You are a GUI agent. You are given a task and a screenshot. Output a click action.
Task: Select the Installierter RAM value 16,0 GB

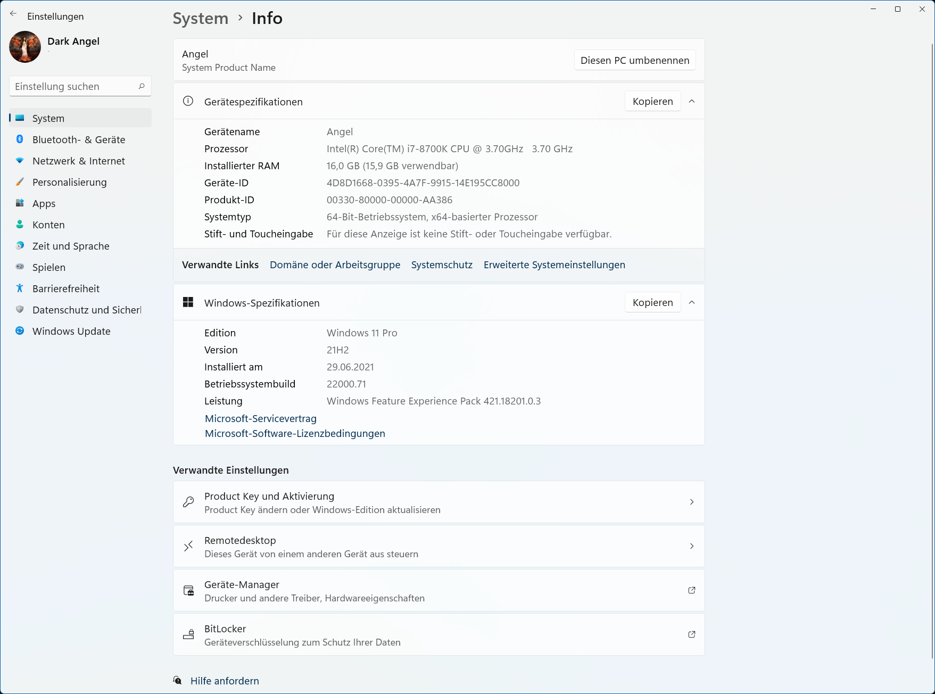(x=392, y=166)
